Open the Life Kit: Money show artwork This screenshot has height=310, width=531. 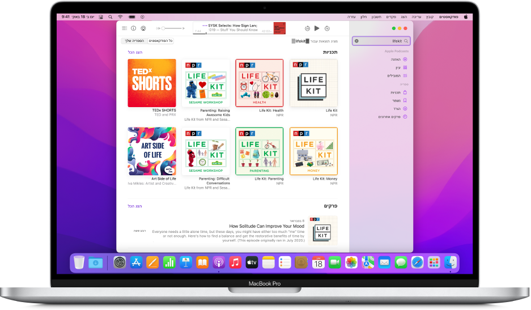click(313, 151)
